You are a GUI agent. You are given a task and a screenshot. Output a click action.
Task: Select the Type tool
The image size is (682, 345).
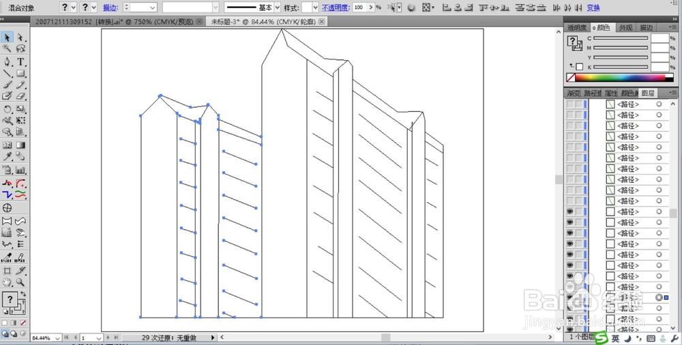coord(20,62)
